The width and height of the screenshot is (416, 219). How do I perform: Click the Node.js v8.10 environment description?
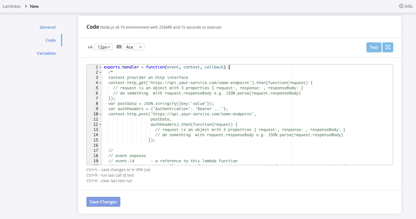pyautogui.click(x=161, y=27)
